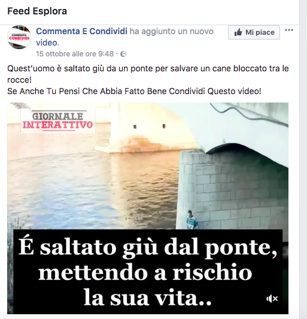Select the Feed Esplora heading
Screen dimensions: 307x319
pyautogui.click(x=37, y=11)
